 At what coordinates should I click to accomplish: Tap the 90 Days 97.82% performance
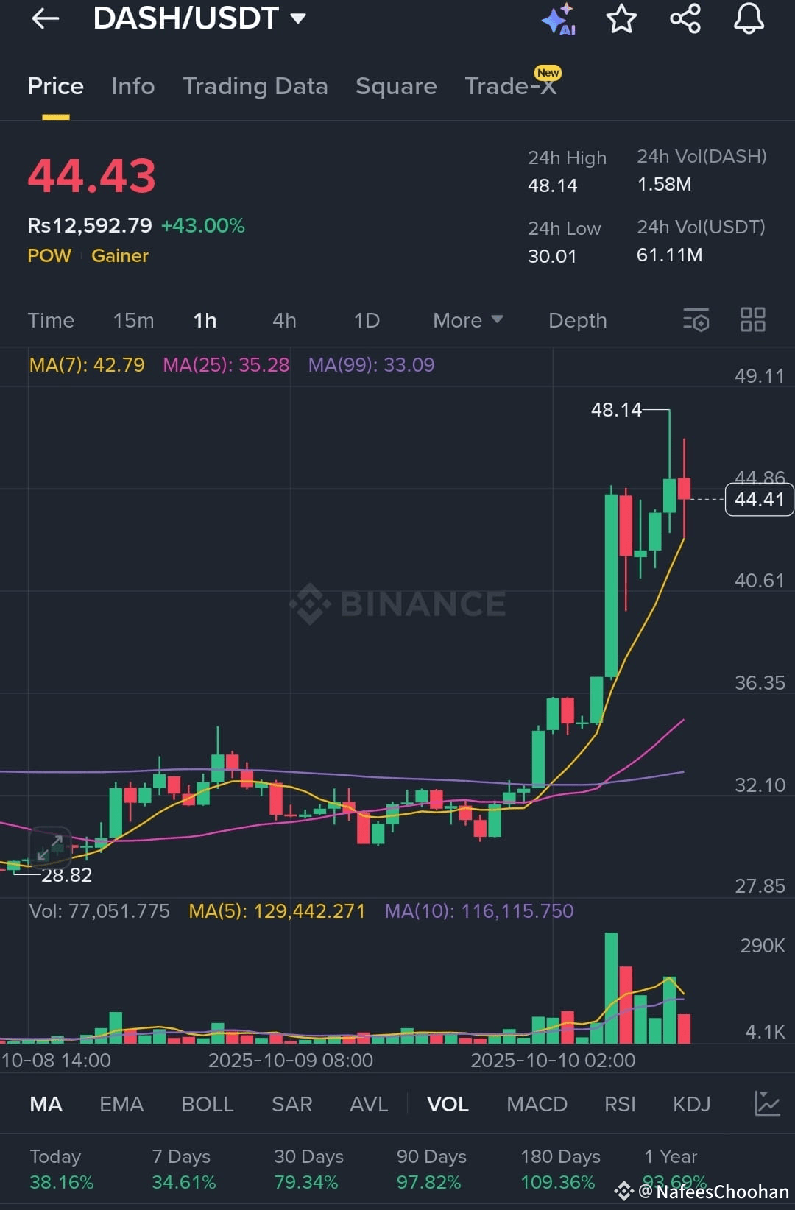431,1170
